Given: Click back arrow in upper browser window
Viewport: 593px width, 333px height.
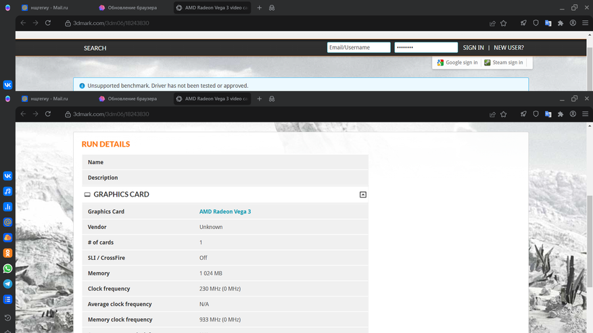Looking at the screenshot, I should click(x=23, y=23).
